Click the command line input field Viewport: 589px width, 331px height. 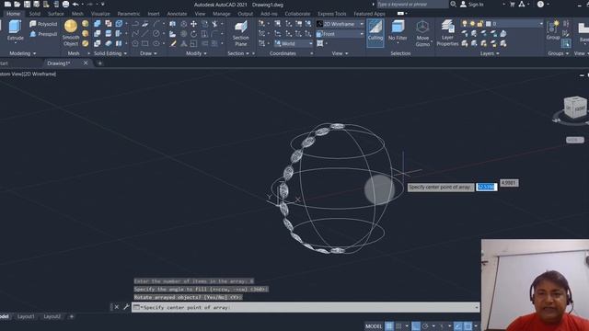306,307
